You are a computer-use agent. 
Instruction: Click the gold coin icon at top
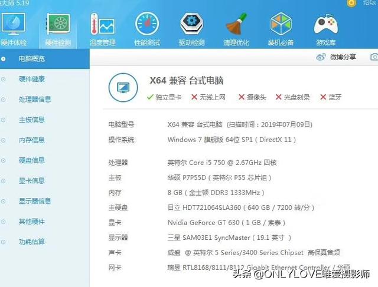click(351, 3)
